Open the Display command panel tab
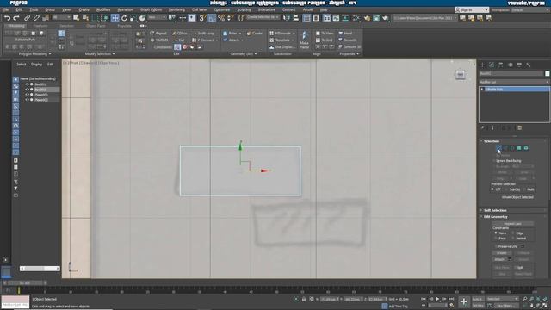 pyautogui.click(x=519, y=65)
